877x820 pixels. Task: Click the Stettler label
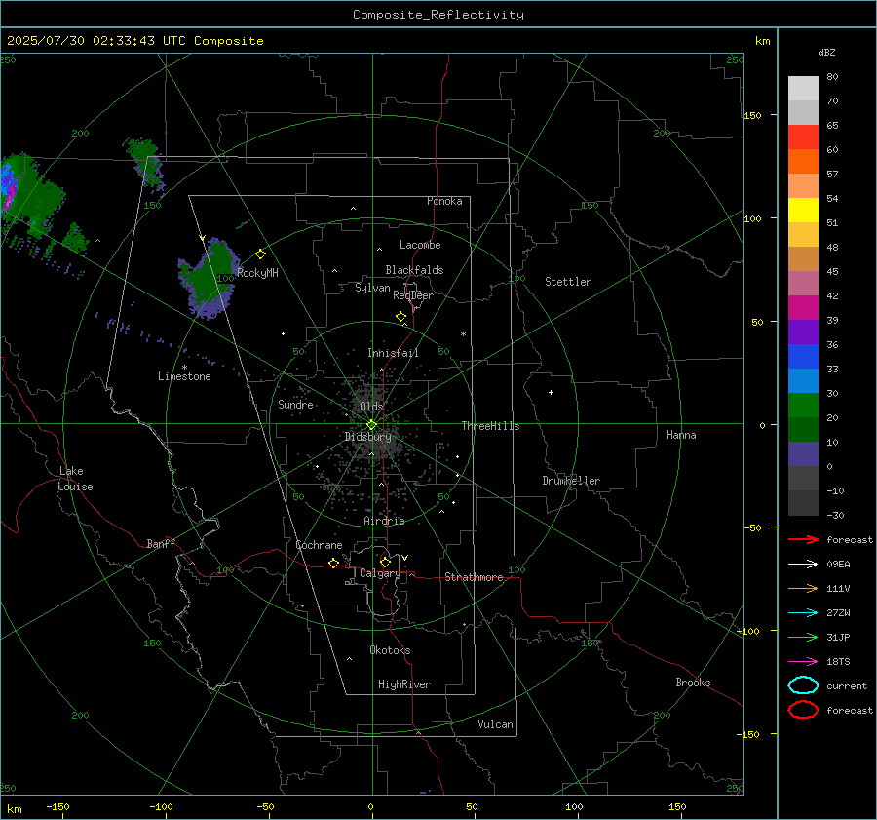coord(568,282)
